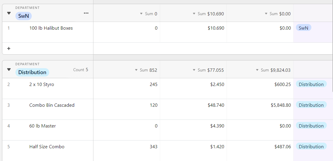This screenshot has height=161, width=333.
Task: Open the SwN group options menu
Action: (86, 13)
